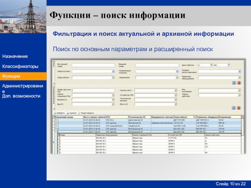Open the Техническая причина dropdown
This screenshot has width=251, height=188.
[176, 100]
